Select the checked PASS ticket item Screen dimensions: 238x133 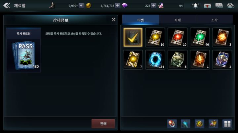coord(133,37)
